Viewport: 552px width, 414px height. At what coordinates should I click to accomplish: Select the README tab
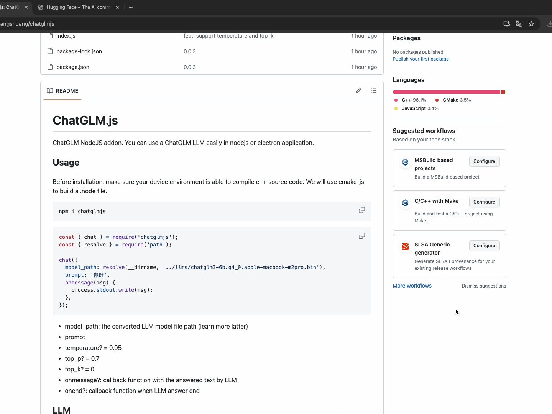tap(62, 91)
